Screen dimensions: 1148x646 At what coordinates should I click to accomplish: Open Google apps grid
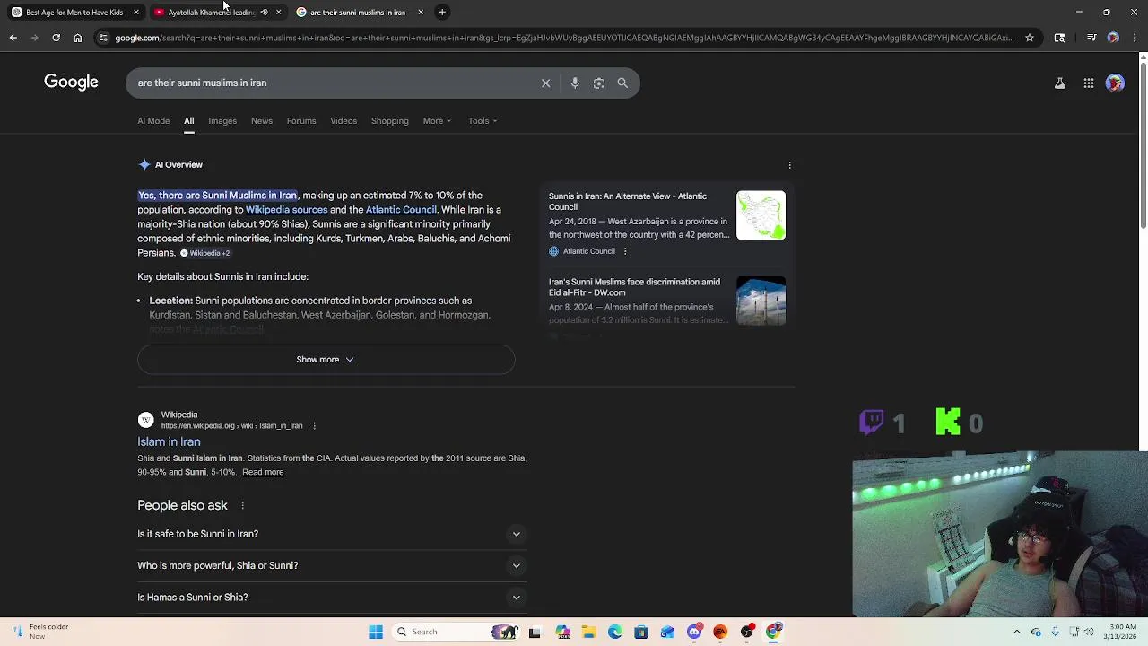pos(1088,83)
